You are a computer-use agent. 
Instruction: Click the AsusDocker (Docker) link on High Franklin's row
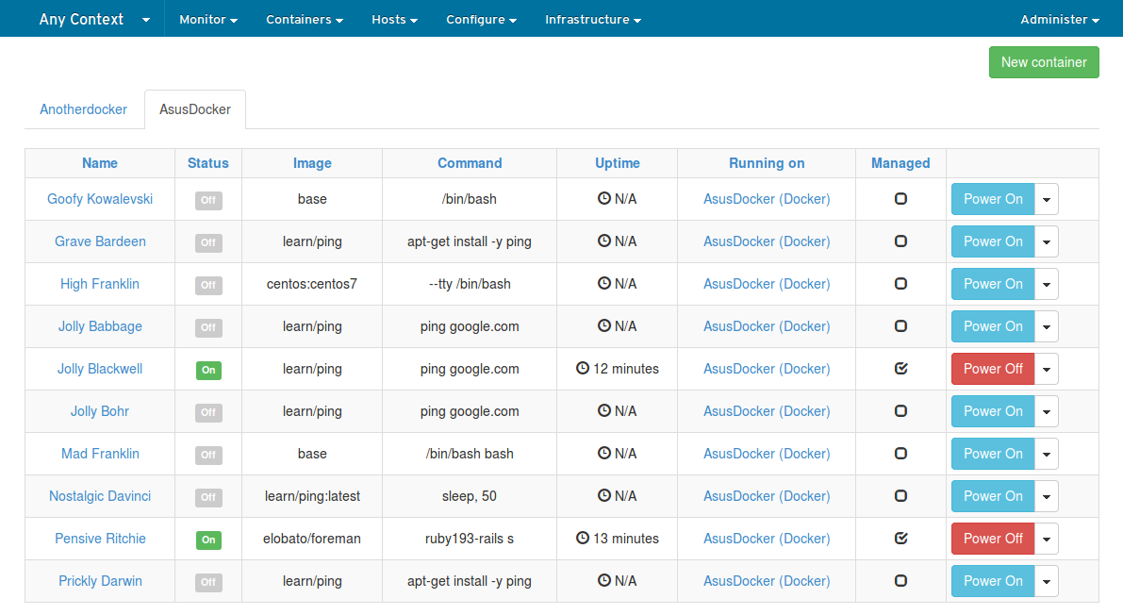766,284
